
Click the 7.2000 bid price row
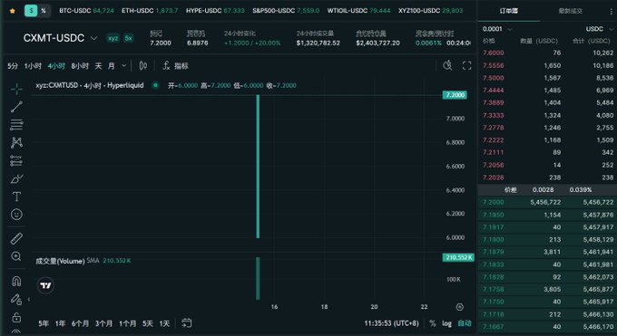[x=547, y=202]
